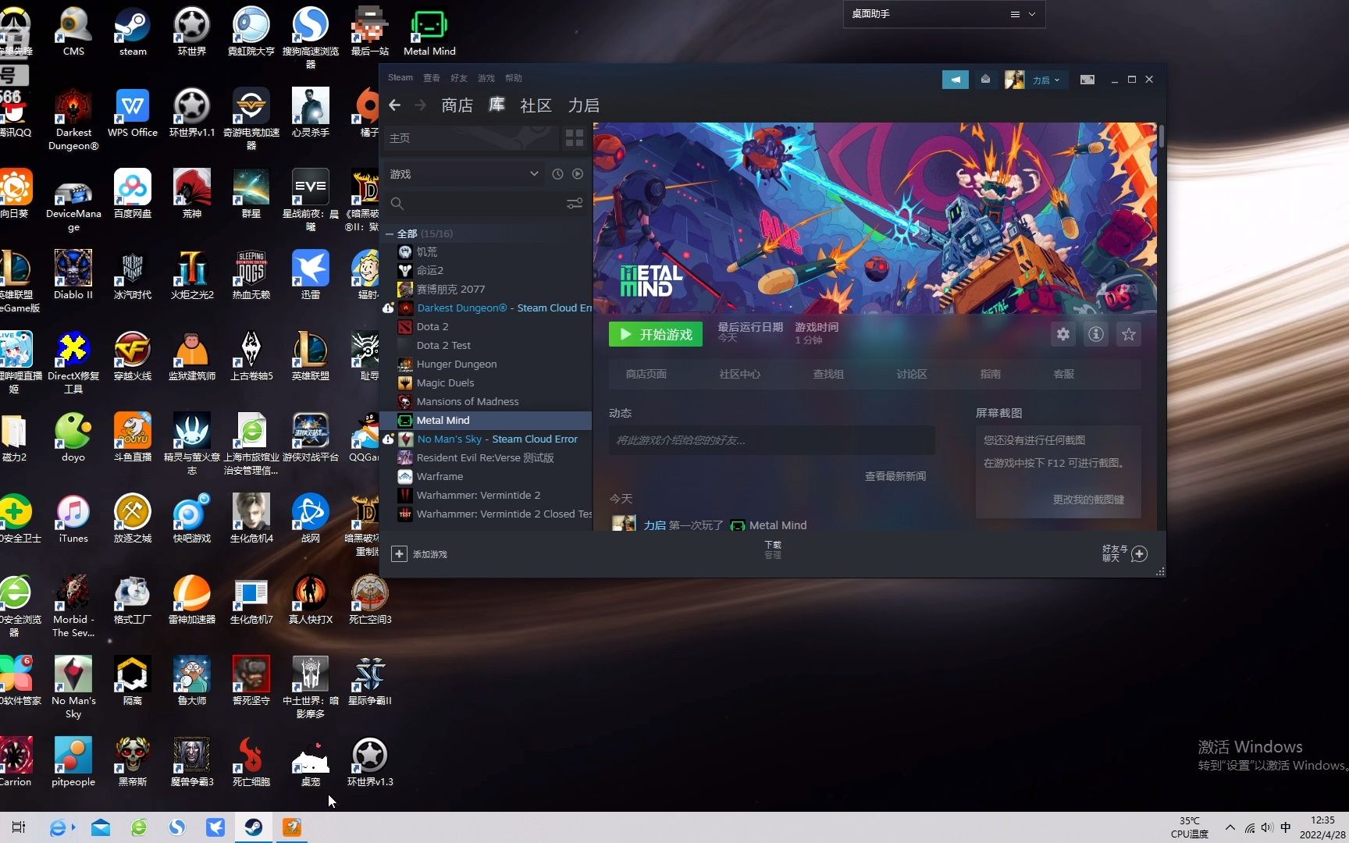This screenshot has height=843, width=1349.
Task: Open the 查找组 link
Action: [828, 375]
